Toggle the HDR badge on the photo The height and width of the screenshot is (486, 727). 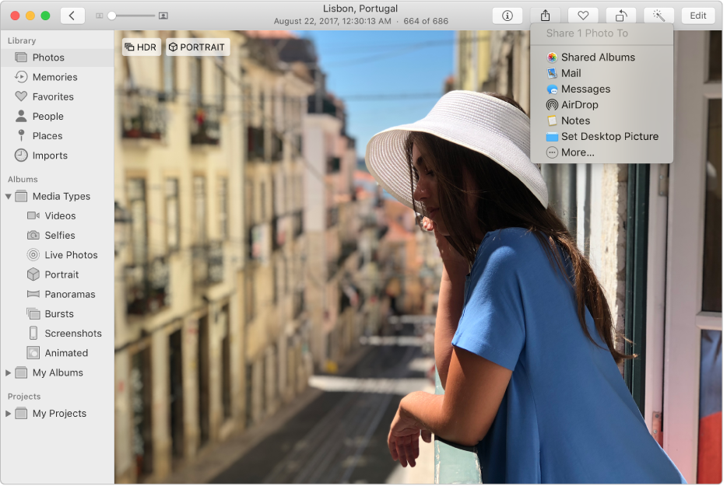[141, 47]
